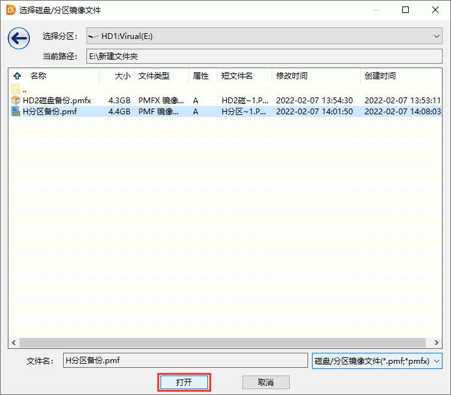451x395 pixels.
Task: Click the DiskGenius app icon in title bar
Action: [11, 10]
